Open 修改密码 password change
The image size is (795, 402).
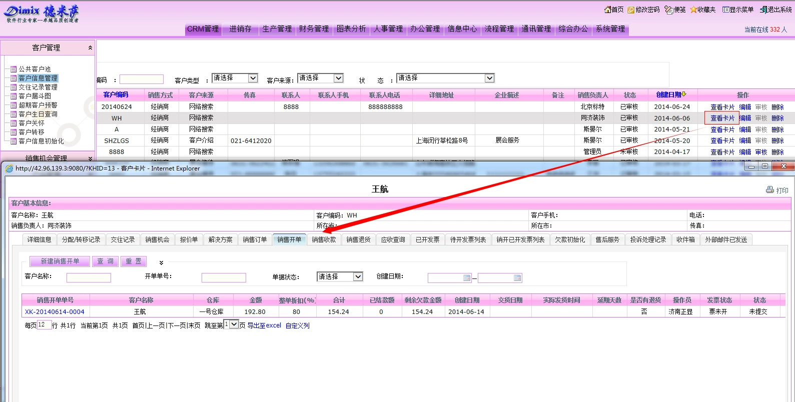point(643,9)
